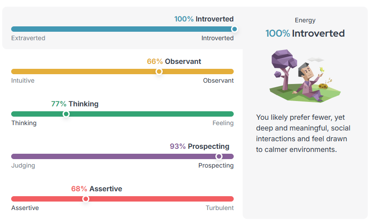Click the 68% Assertive trait label

pos(97,189)
